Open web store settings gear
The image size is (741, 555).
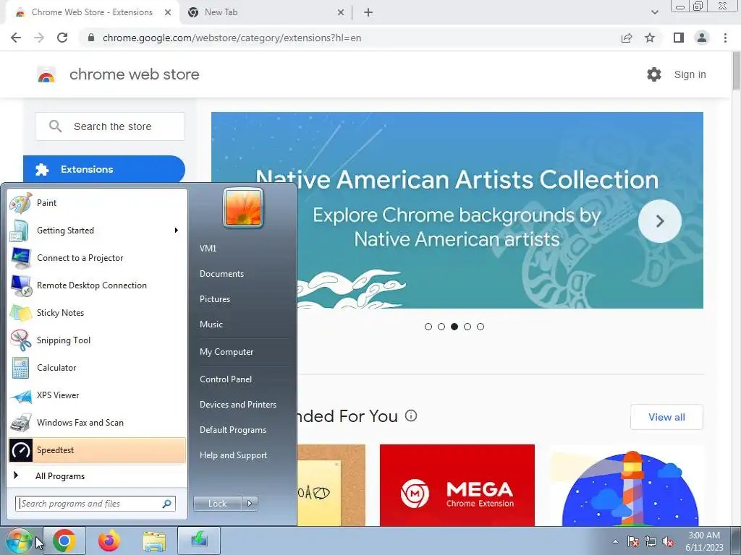point(654,74)
